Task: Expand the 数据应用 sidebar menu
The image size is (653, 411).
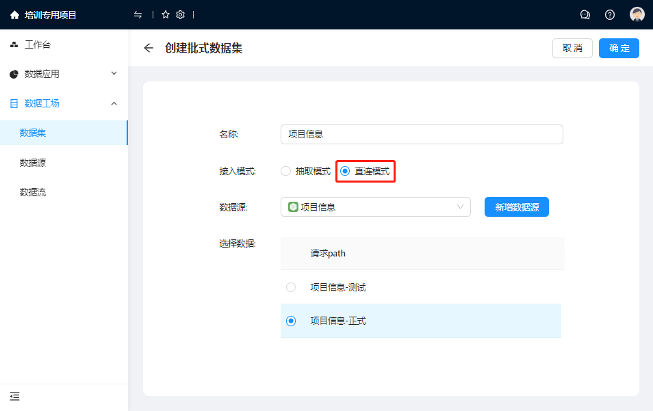Action: 64,74
